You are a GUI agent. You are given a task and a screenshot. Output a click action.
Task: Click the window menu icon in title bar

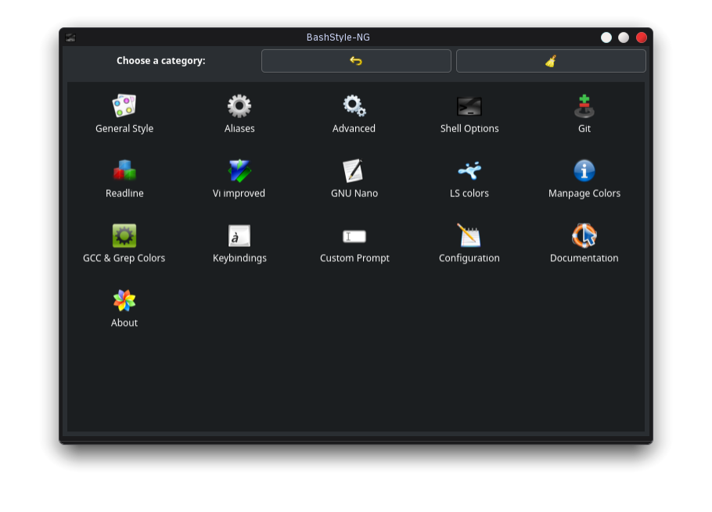(x=70, y=38)
